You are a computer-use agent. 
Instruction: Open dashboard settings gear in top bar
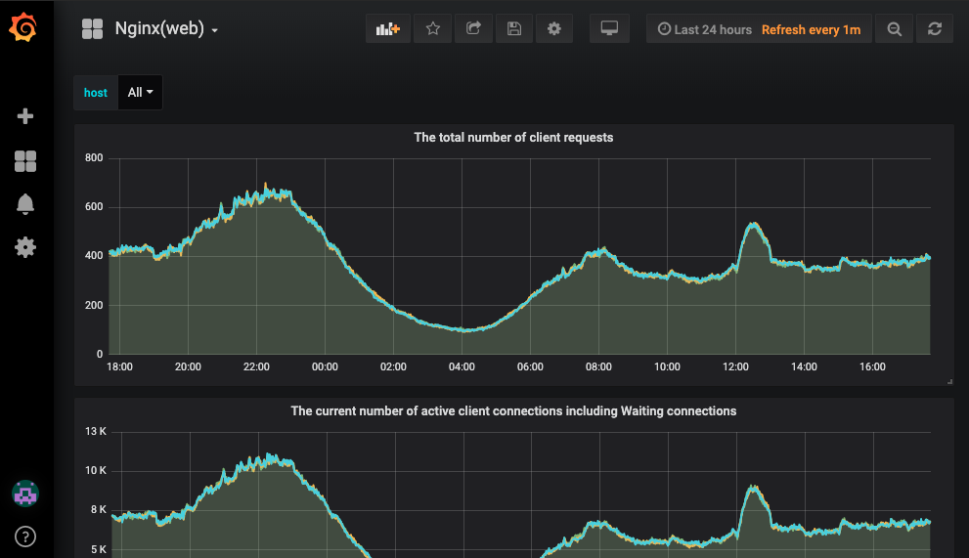554,29
